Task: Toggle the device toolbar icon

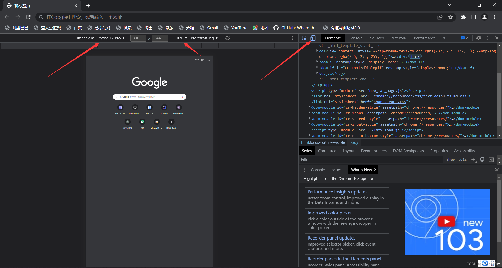Action: click(x=313, y=38)
